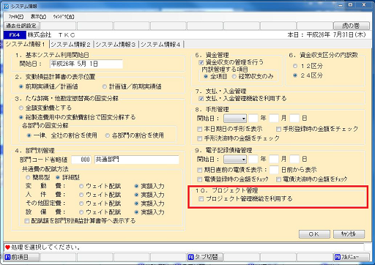
Task: Click the 日 field in 電子記録債権管理
Action: click(294, 160)
